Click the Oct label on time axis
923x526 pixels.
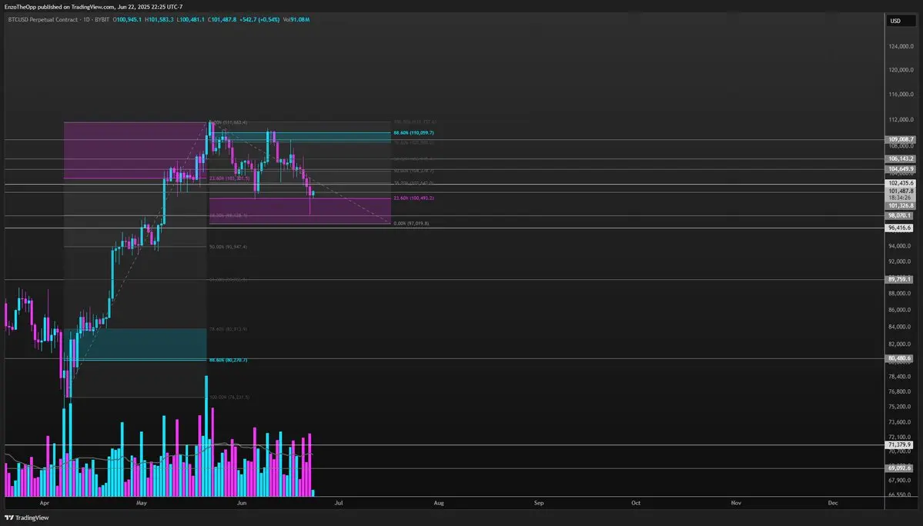click(636, 503)
